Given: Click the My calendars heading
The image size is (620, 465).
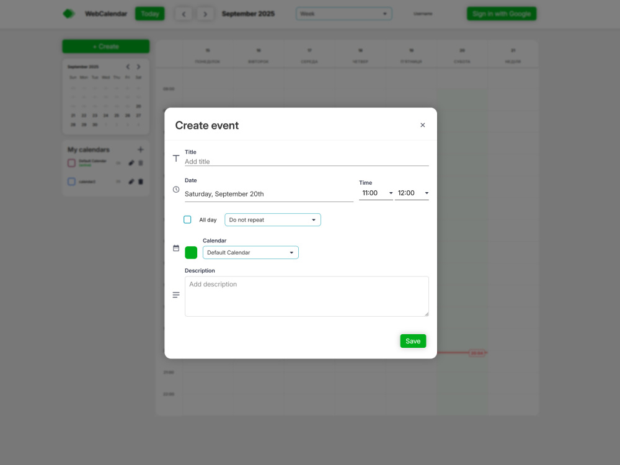Looking at the screenshot, I should coord(88,149).
